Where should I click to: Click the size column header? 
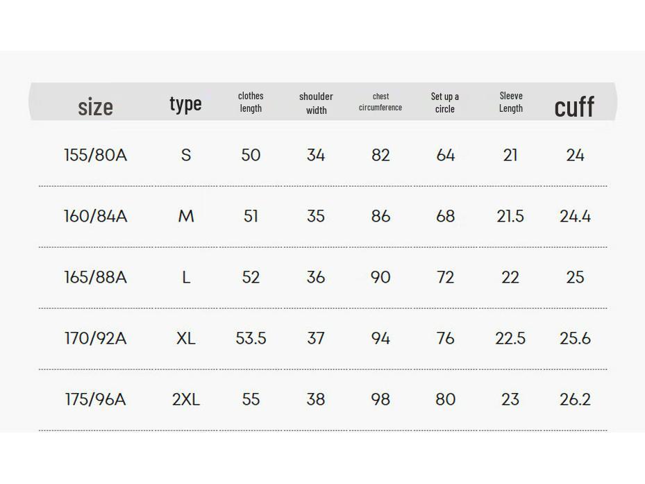click(x=95, y=107)
